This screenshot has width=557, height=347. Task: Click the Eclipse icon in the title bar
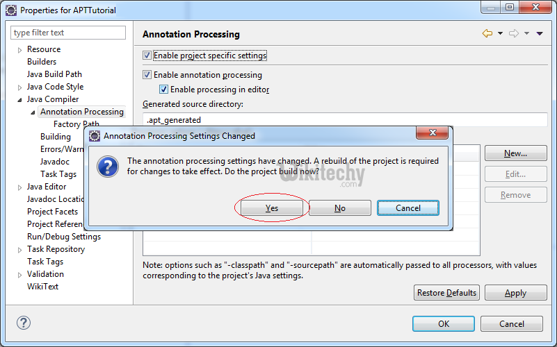[x=10, y=10]
